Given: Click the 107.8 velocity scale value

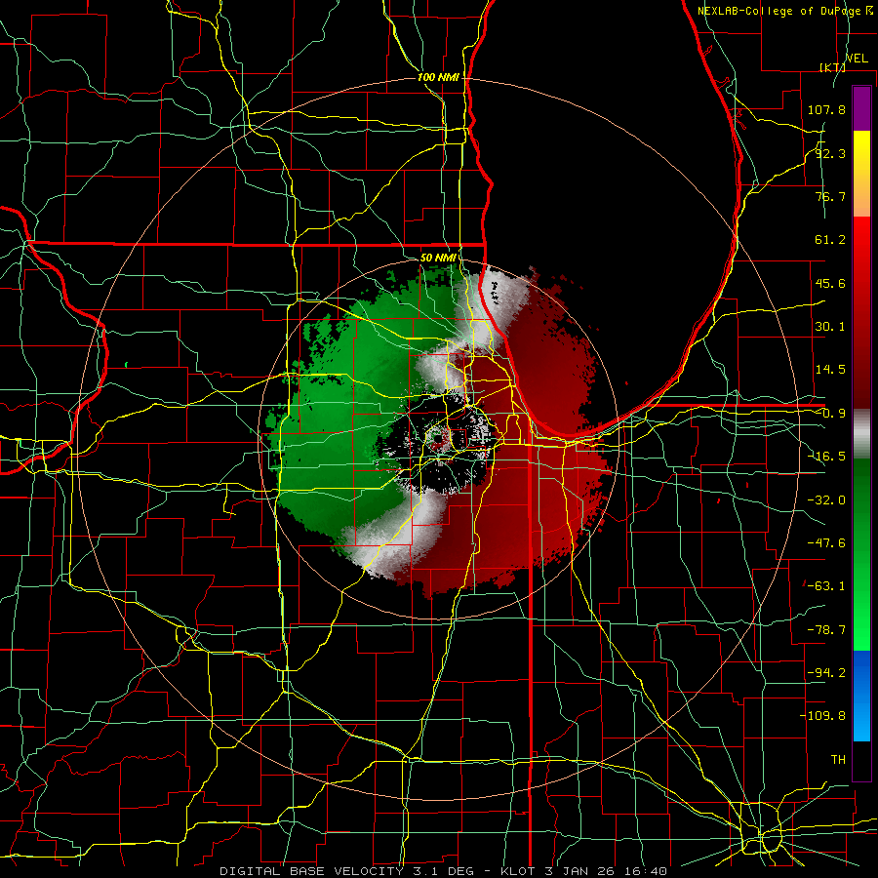Looking at the screenshot, I should (x=826, y=109).
